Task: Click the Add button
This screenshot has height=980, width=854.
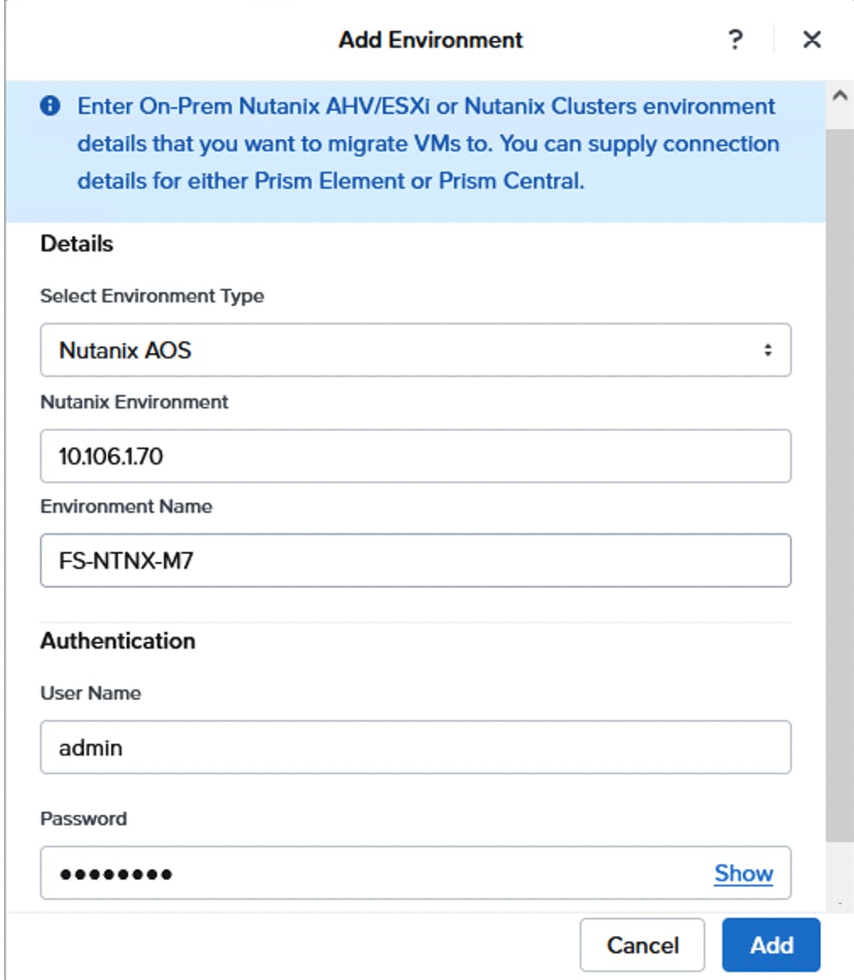Action: click(769, 944)
